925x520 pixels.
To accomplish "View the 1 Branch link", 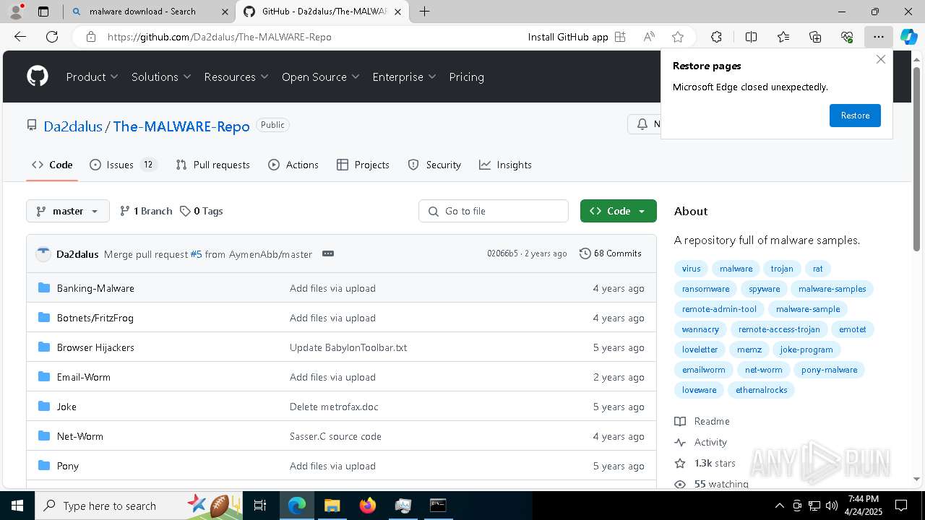I will pos(146,211).
